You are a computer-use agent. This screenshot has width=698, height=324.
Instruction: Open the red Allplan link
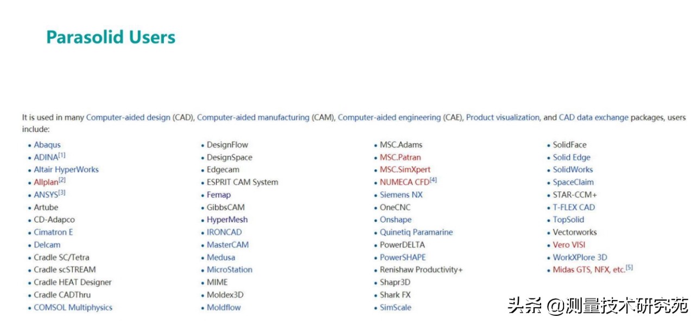46,183
